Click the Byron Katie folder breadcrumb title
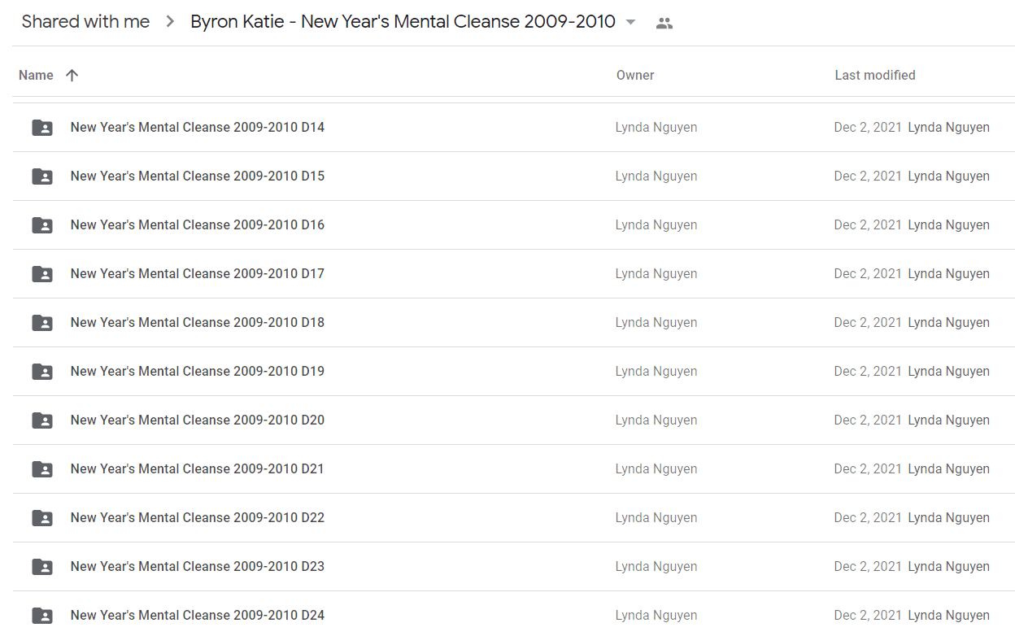1015x636 pixels. tap(403, 22)
